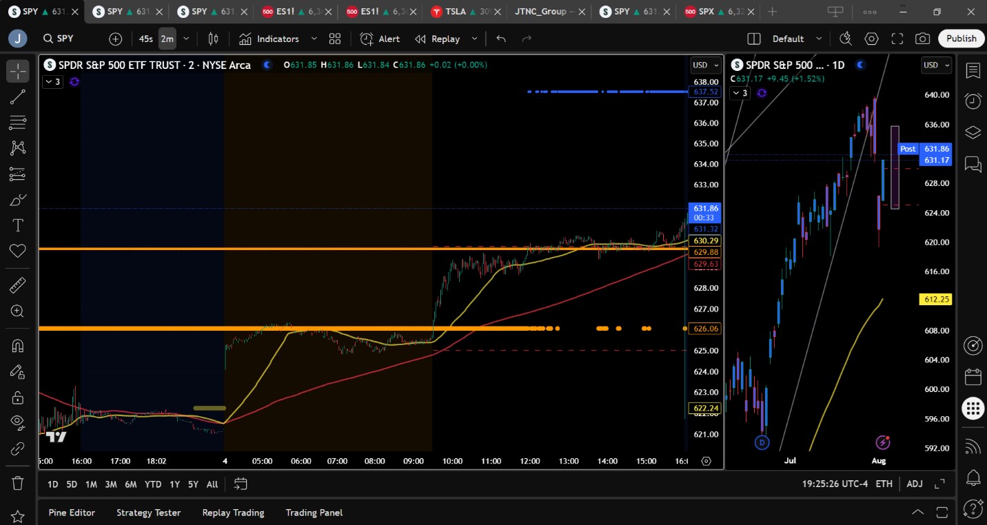Toggle ADJ dividend adjustment
Screen dimensions: 987x525
click(x=915, y=484)
